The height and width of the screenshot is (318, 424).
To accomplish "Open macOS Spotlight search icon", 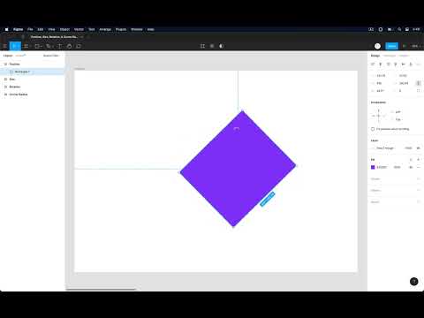I will (399, 29).
